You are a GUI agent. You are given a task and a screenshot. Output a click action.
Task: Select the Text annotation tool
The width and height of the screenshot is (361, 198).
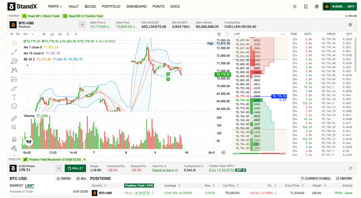tap(14, 97)
